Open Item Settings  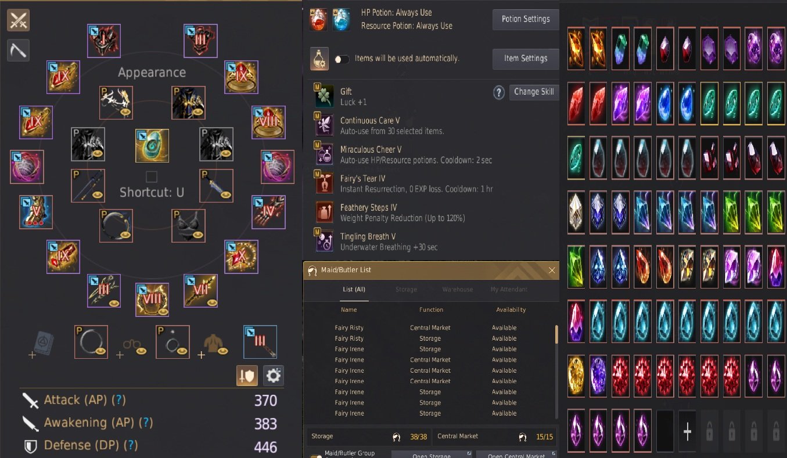pos(526,59)
